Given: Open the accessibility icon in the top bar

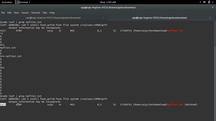Looking at the screenshot, I should (200, 2).
